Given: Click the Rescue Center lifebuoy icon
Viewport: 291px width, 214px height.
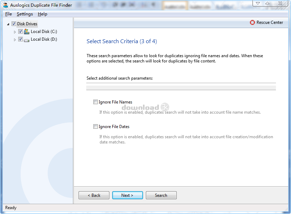Looking at the screenshot, I should pos(252,22).
